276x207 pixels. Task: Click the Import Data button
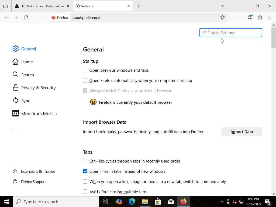(241, 132)
